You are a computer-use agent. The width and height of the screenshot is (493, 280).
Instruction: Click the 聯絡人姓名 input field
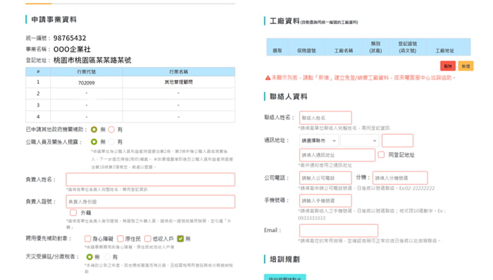(x=325, y=118)
